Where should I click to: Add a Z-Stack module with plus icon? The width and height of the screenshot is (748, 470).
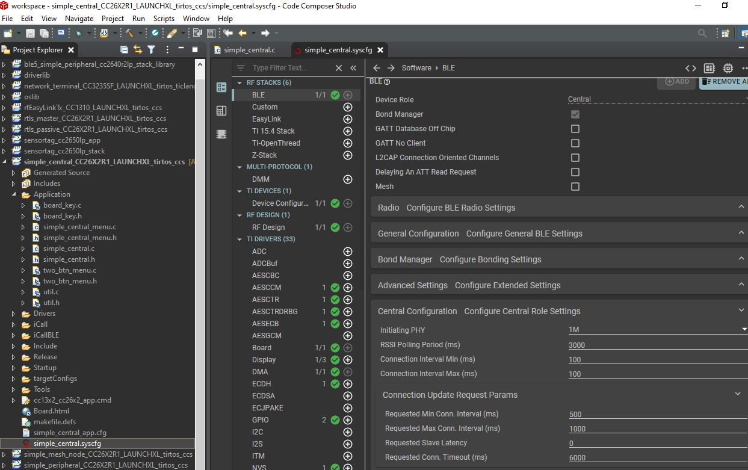click(x=347, y=155)
